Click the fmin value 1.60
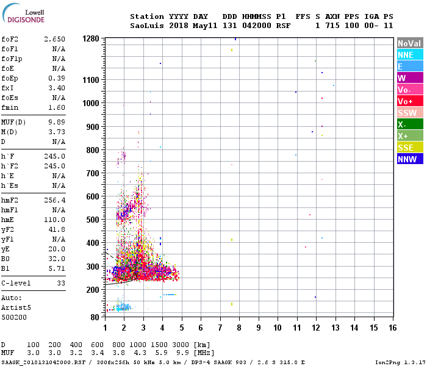This screenshot has width=427, height=366. click(57, 107)
